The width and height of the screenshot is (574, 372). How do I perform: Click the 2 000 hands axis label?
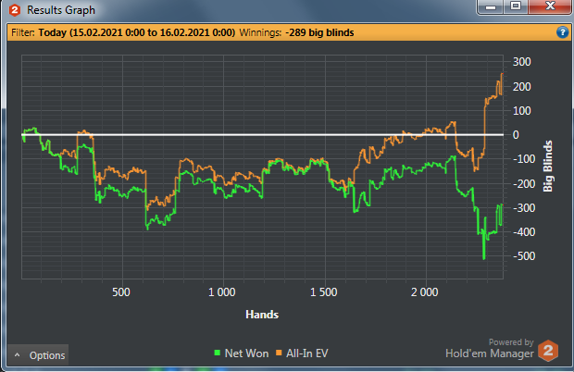425,292
